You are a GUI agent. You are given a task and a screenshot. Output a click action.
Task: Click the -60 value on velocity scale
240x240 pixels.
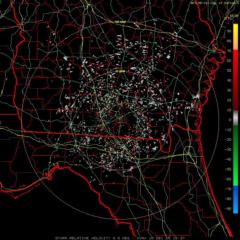tap(228, 179)
